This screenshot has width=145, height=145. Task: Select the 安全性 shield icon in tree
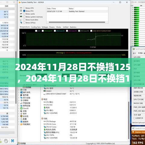point(21,116)
